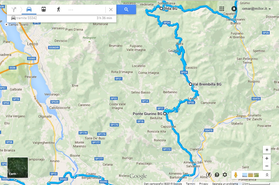Drop the Pegman for Street View

click(x=236, y=175)
